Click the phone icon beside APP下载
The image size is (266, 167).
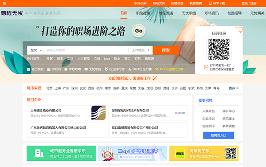(x=210, y=3)
